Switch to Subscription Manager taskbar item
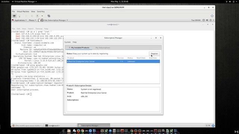The image size is (239, 134). (x=94, y=126)
